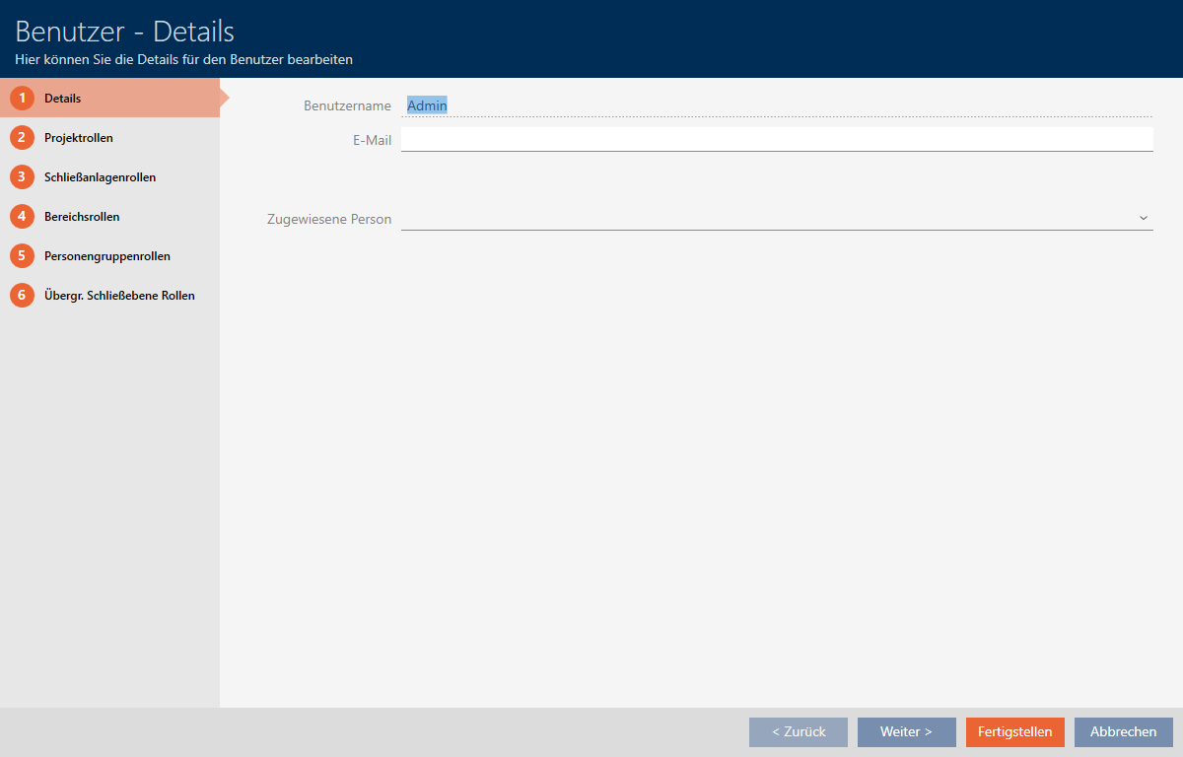Go to Schließanlagenrollen step
This screenshot has height=757, width=1183.
[x=100, y=177]
